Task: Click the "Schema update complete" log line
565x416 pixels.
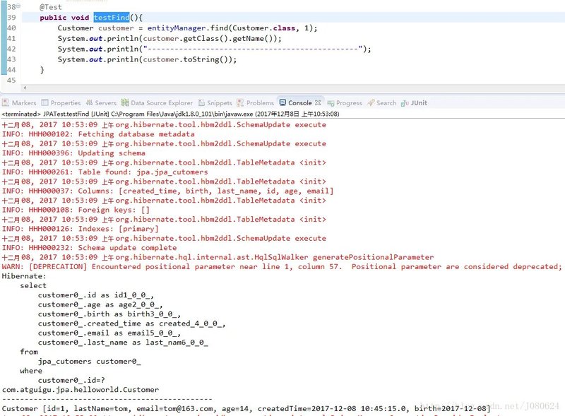Action: [x=90, y=248]
